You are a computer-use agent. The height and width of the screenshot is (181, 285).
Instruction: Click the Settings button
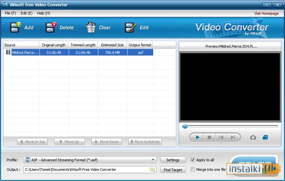click(x=173, y=160)
